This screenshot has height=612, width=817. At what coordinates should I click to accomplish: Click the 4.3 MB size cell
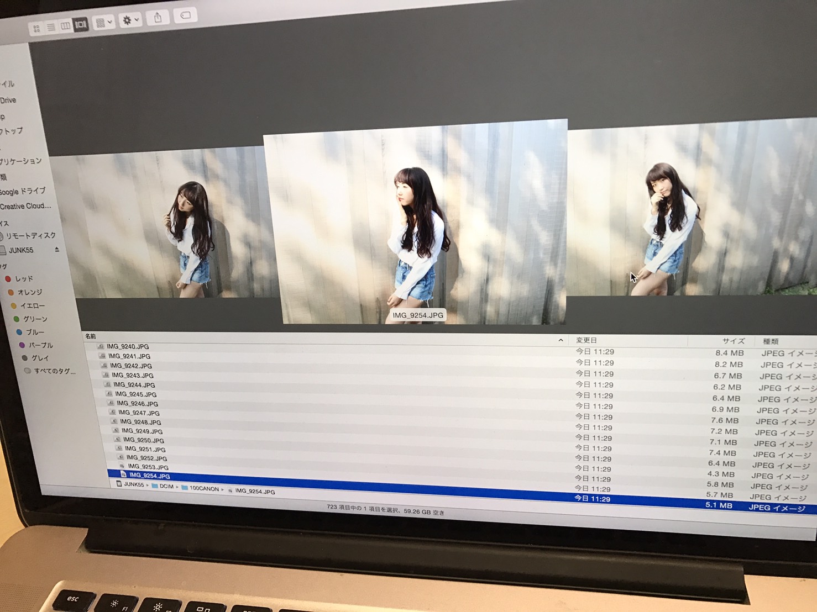(x=721, y=474)
